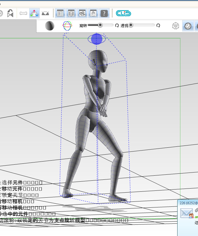Open the properties list panel icon

(x=60, y=13)
